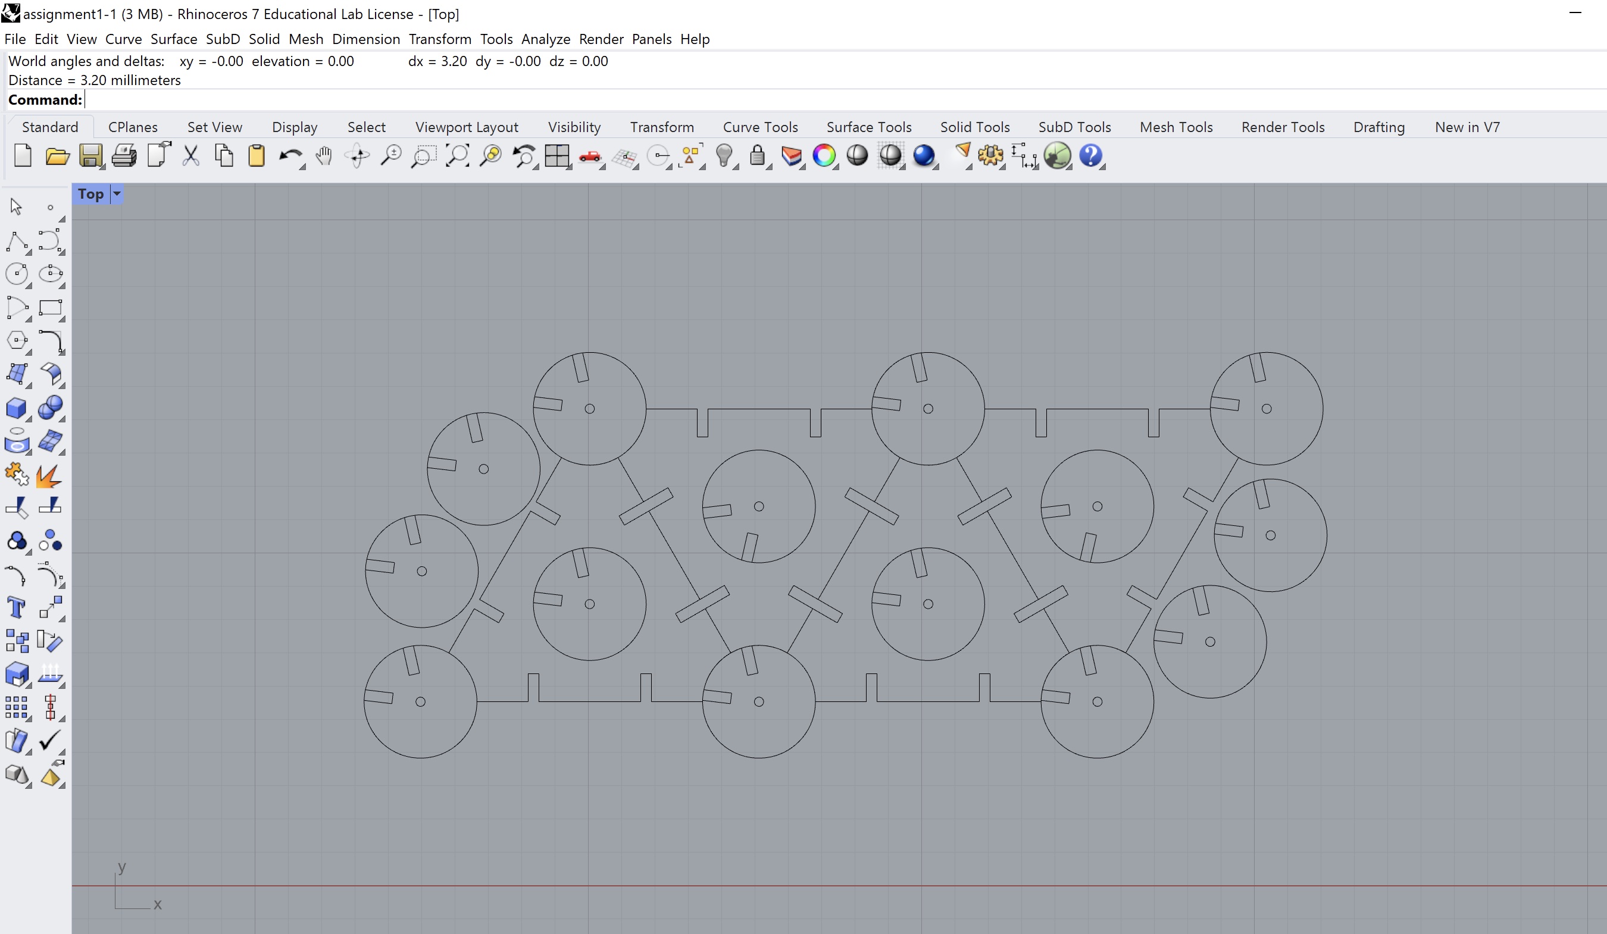Click the 'Distance = 3.20 millimeters' text
This screenshot has width=1607, height=934.
pyautogui.click(x=95, y=80)
